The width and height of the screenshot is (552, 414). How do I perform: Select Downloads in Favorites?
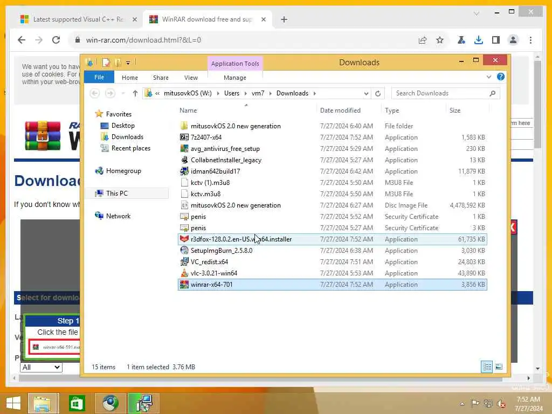127,137
